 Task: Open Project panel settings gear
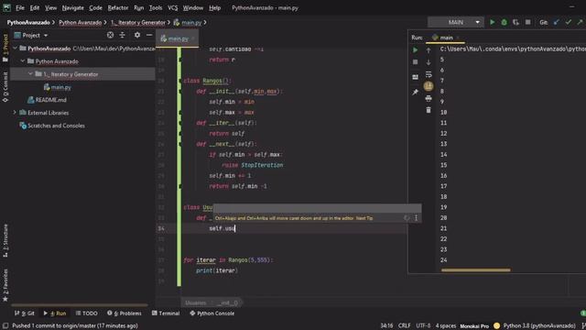(137, 35)
